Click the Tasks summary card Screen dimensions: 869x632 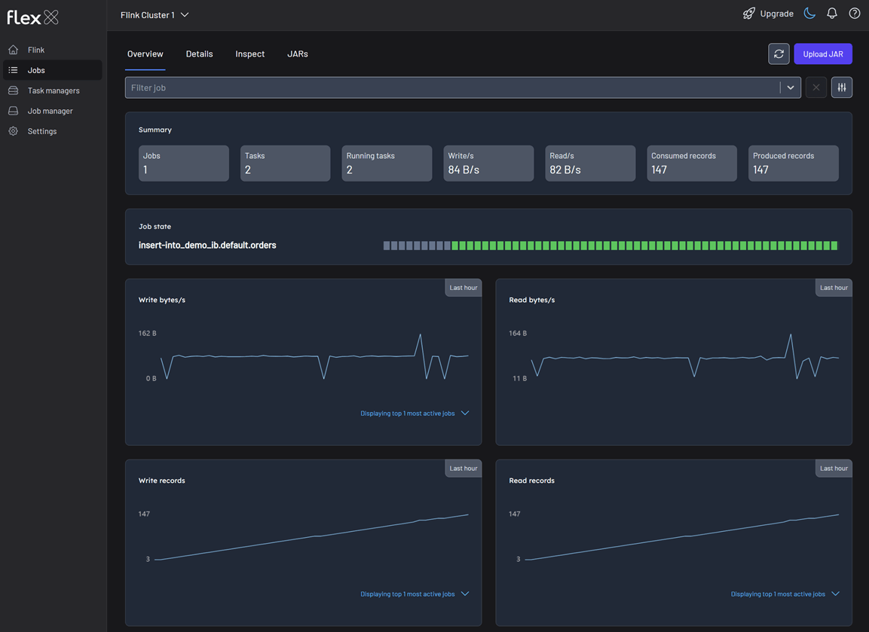286,163
